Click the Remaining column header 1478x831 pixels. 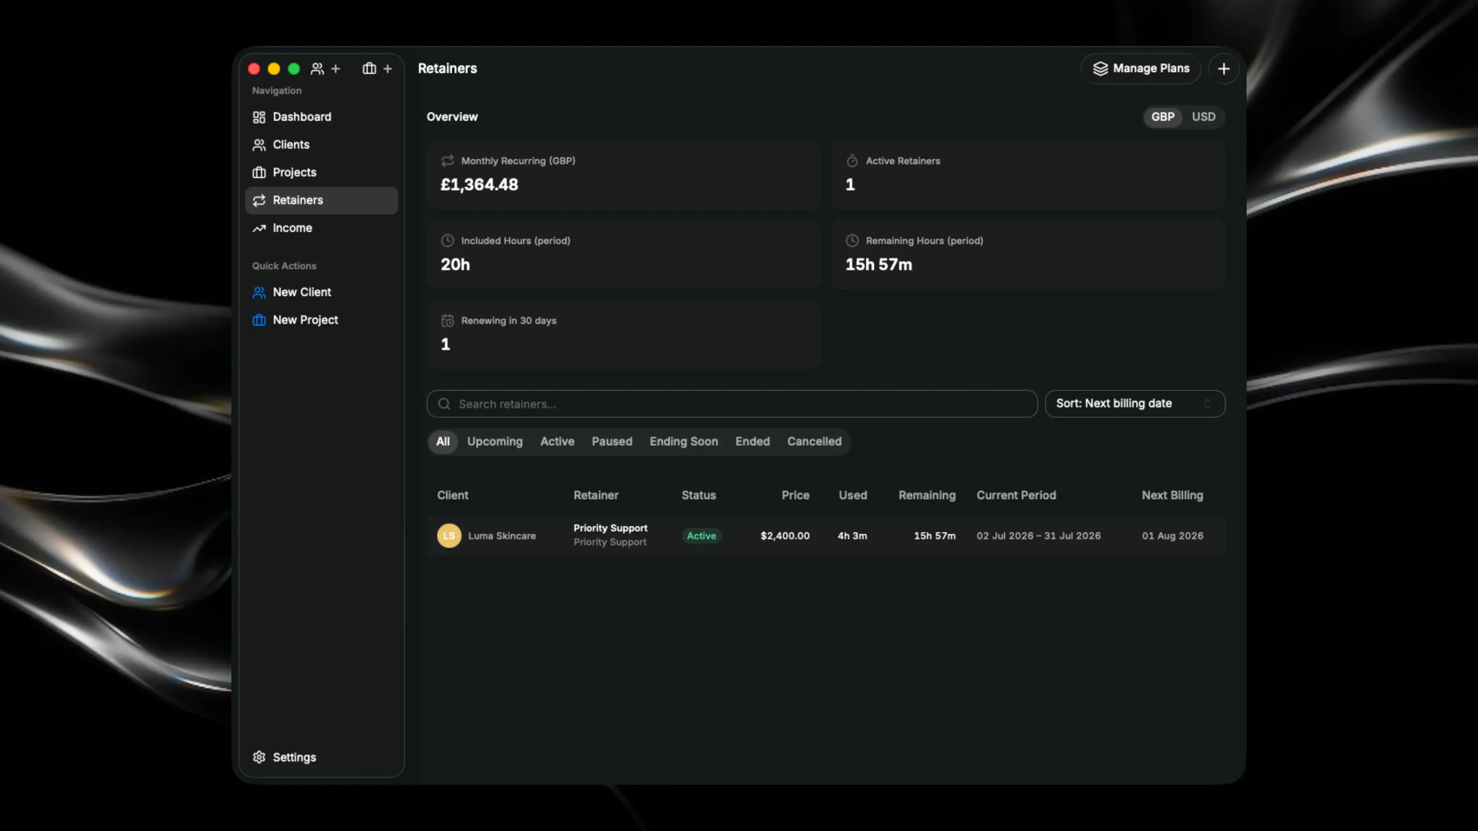[x=927, y=495]
